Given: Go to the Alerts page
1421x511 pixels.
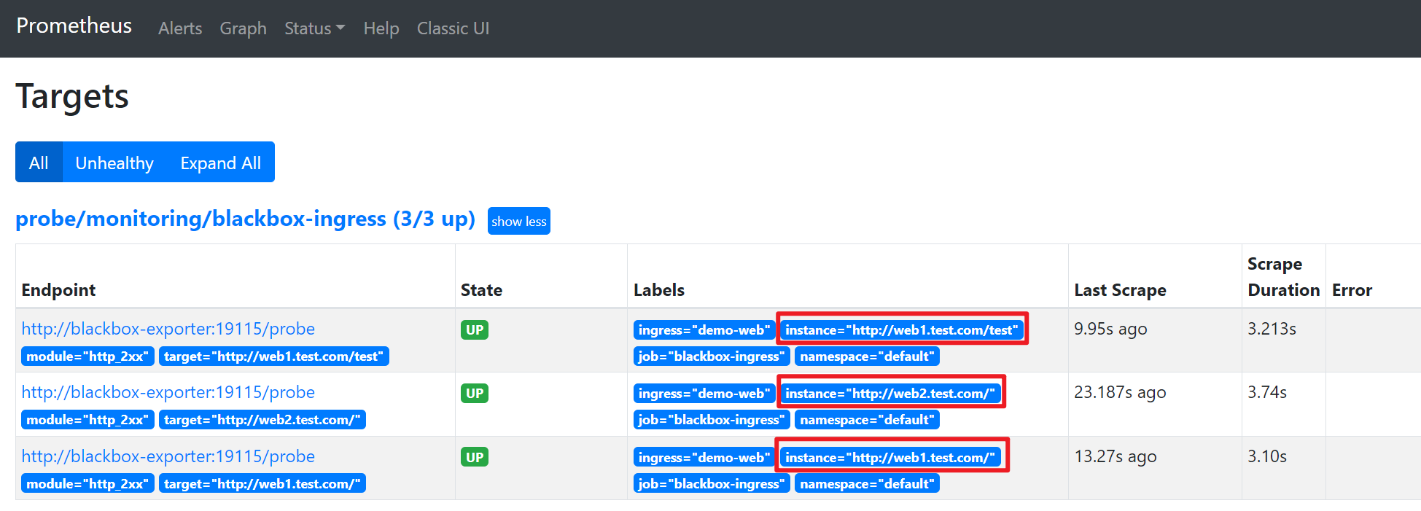Looking at the screenshot, I should click(x=180, y=28).
